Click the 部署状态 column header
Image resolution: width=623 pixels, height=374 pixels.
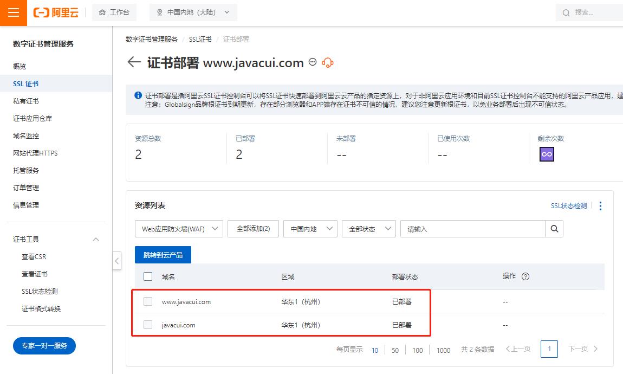(405, 276)
